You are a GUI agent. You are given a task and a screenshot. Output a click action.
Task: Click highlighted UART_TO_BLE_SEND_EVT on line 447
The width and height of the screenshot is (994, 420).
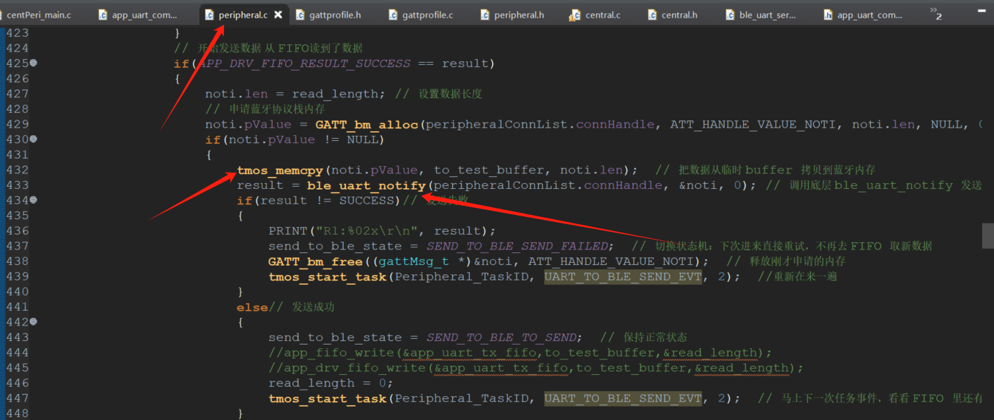tap(623, 398)
